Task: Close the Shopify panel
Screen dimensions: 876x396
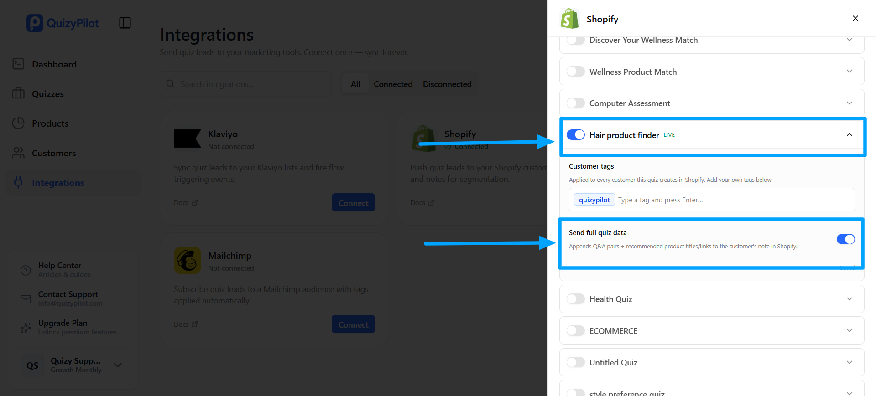Action: click(855, 18)
